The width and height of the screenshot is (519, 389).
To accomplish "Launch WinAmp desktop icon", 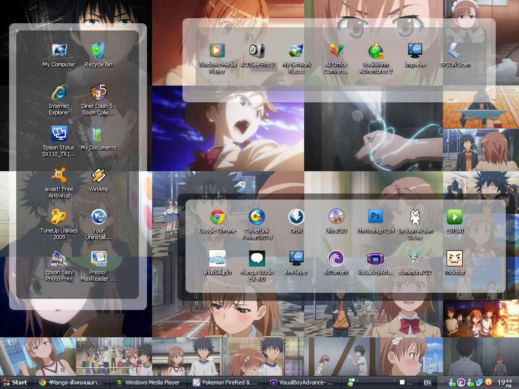I will pyautogui.click(x=99, y=180).
